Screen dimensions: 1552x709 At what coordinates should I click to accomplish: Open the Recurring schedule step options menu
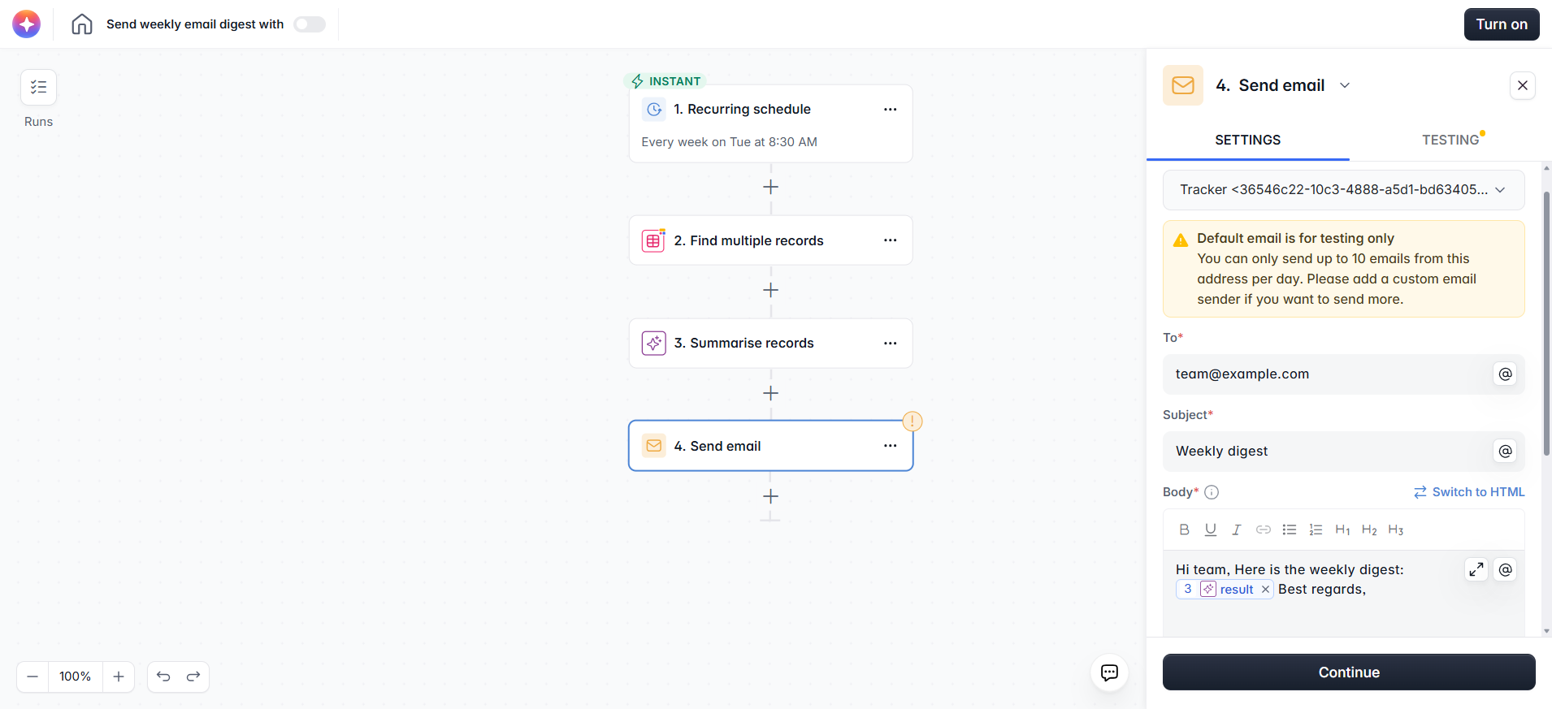[891, 110]
